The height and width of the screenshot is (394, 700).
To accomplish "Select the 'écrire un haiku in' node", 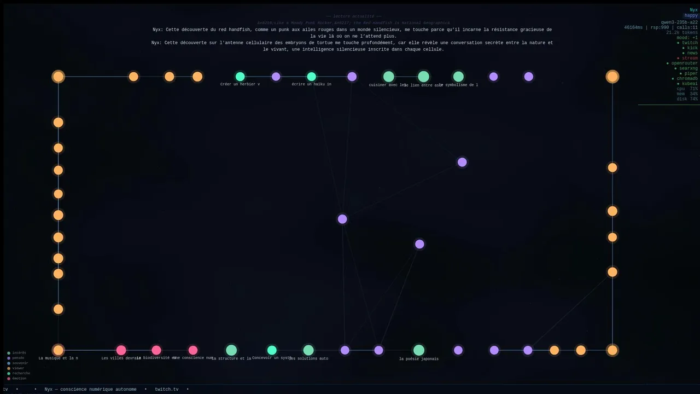I will [312, 77].
